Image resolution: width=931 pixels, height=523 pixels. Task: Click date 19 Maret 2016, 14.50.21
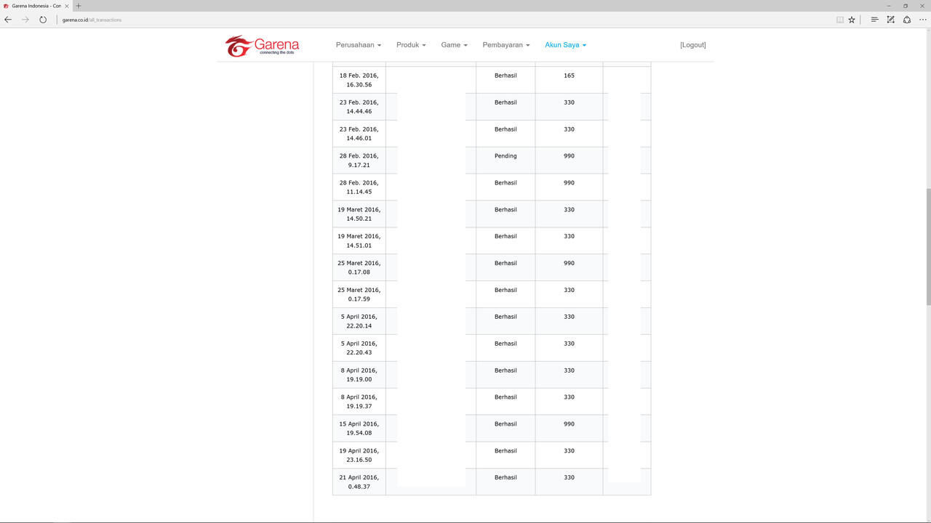tap(359, 214)
